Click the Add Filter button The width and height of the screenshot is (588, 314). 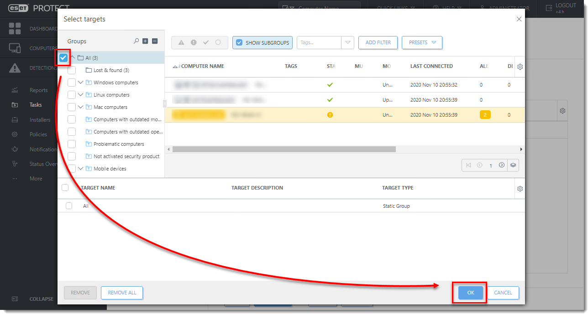click(378, 42)
